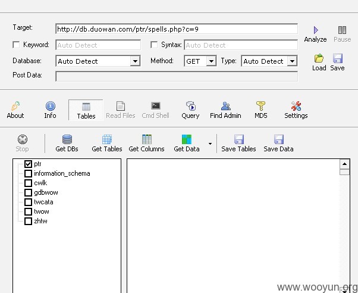The image size is (358, 293).
Task: Click the Get DBs database icon
Action: tap(67, 139)
